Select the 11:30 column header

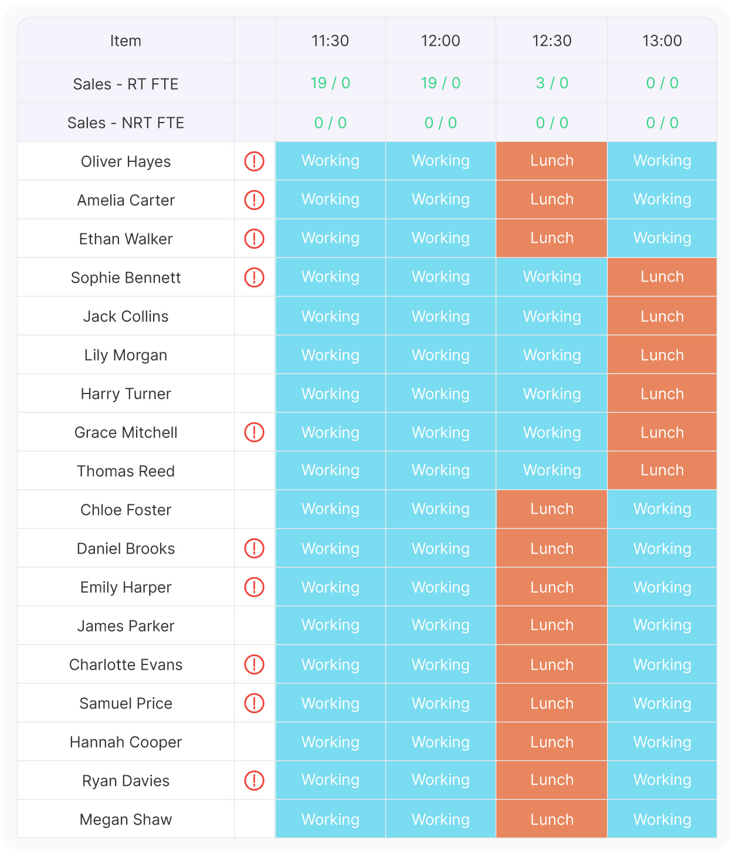[330, 40]
